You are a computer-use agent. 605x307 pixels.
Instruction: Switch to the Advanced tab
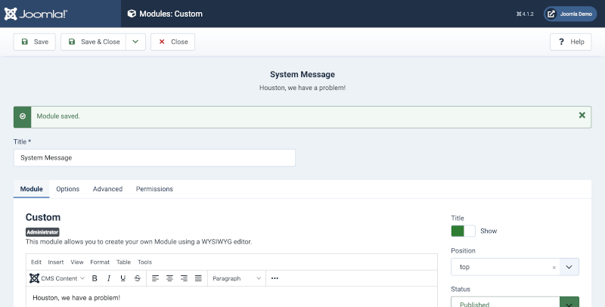pos(107,189)
